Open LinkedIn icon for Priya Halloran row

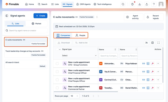(x=148, y=64)
